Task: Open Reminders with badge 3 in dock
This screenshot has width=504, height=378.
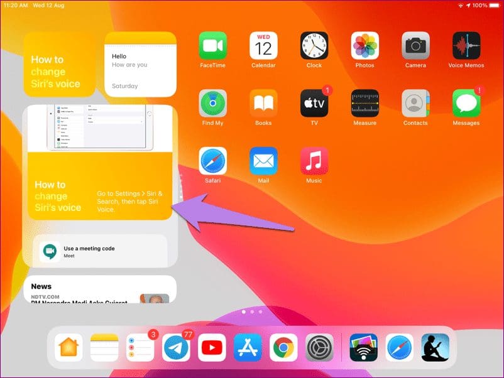Action: click(140, 347)
